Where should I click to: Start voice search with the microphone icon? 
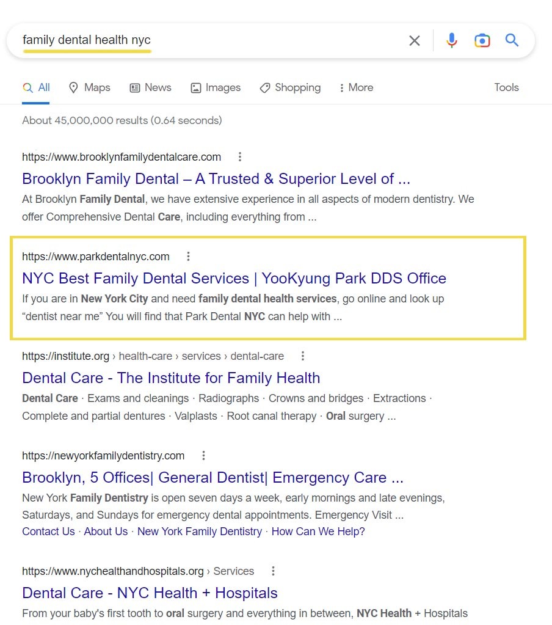451,41
